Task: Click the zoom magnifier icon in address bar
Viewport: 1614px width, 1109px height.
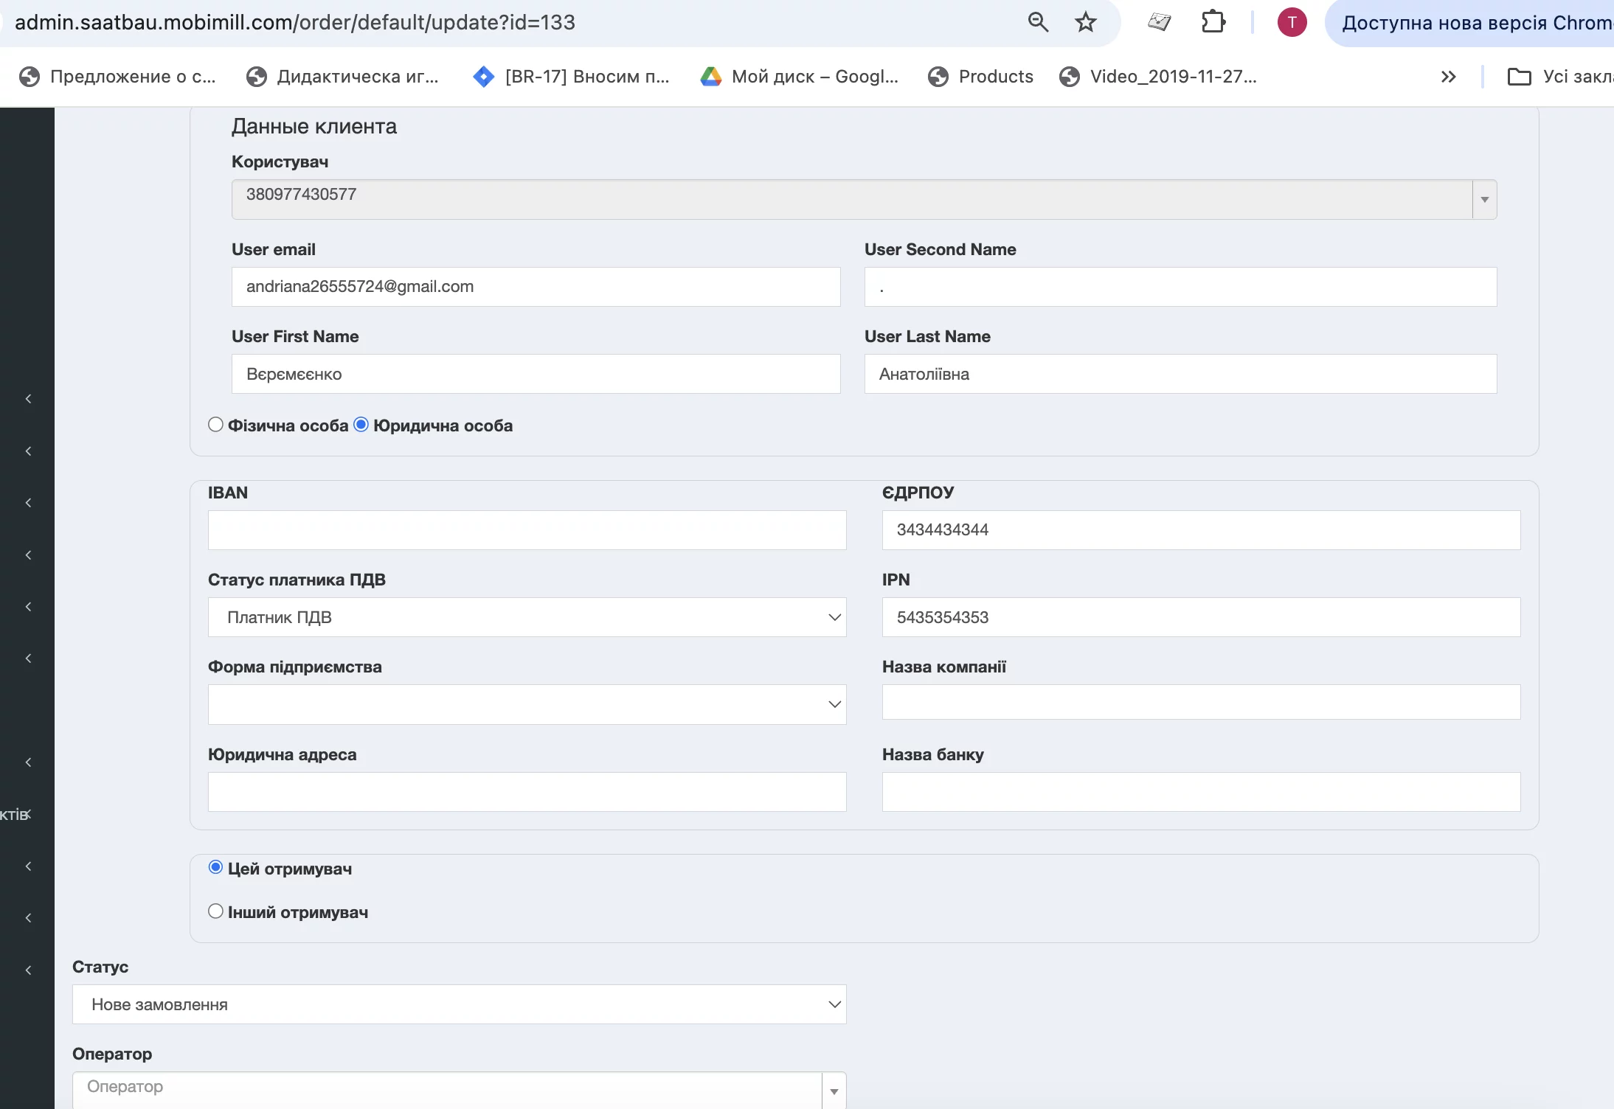Action: 1038,22
